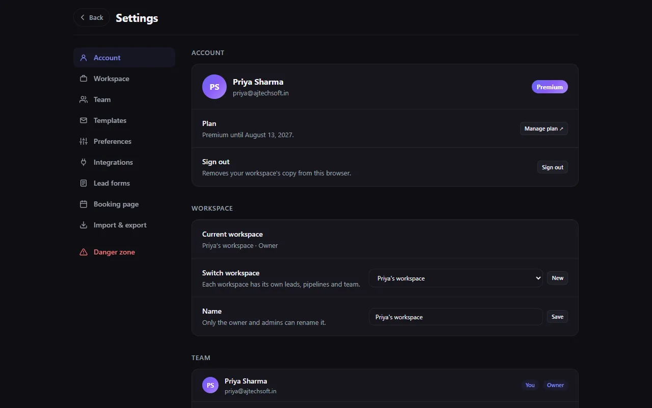The width and height of the screenshot is (652, 408).
Task: Click the You badge in Team
Action: pyautogui.click(x=530, y=385)
